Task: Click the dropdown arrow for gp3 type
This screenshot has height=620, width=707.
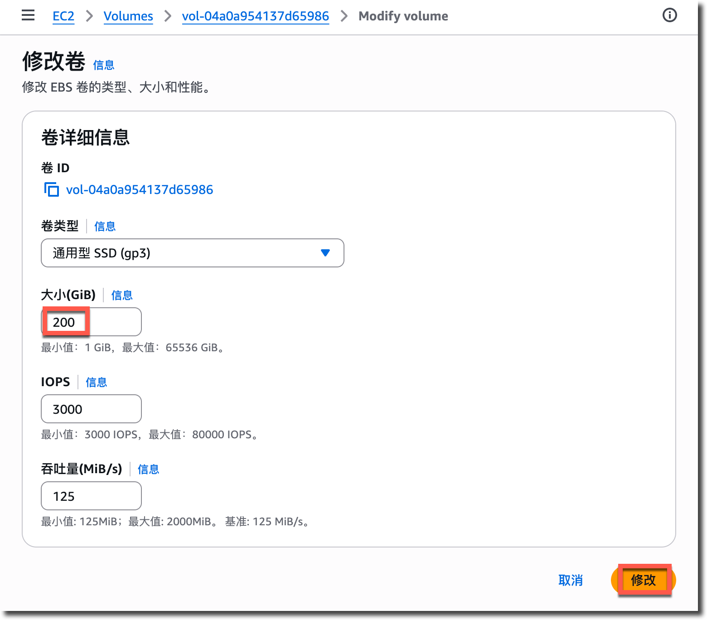Action: (x=325, y=253)
